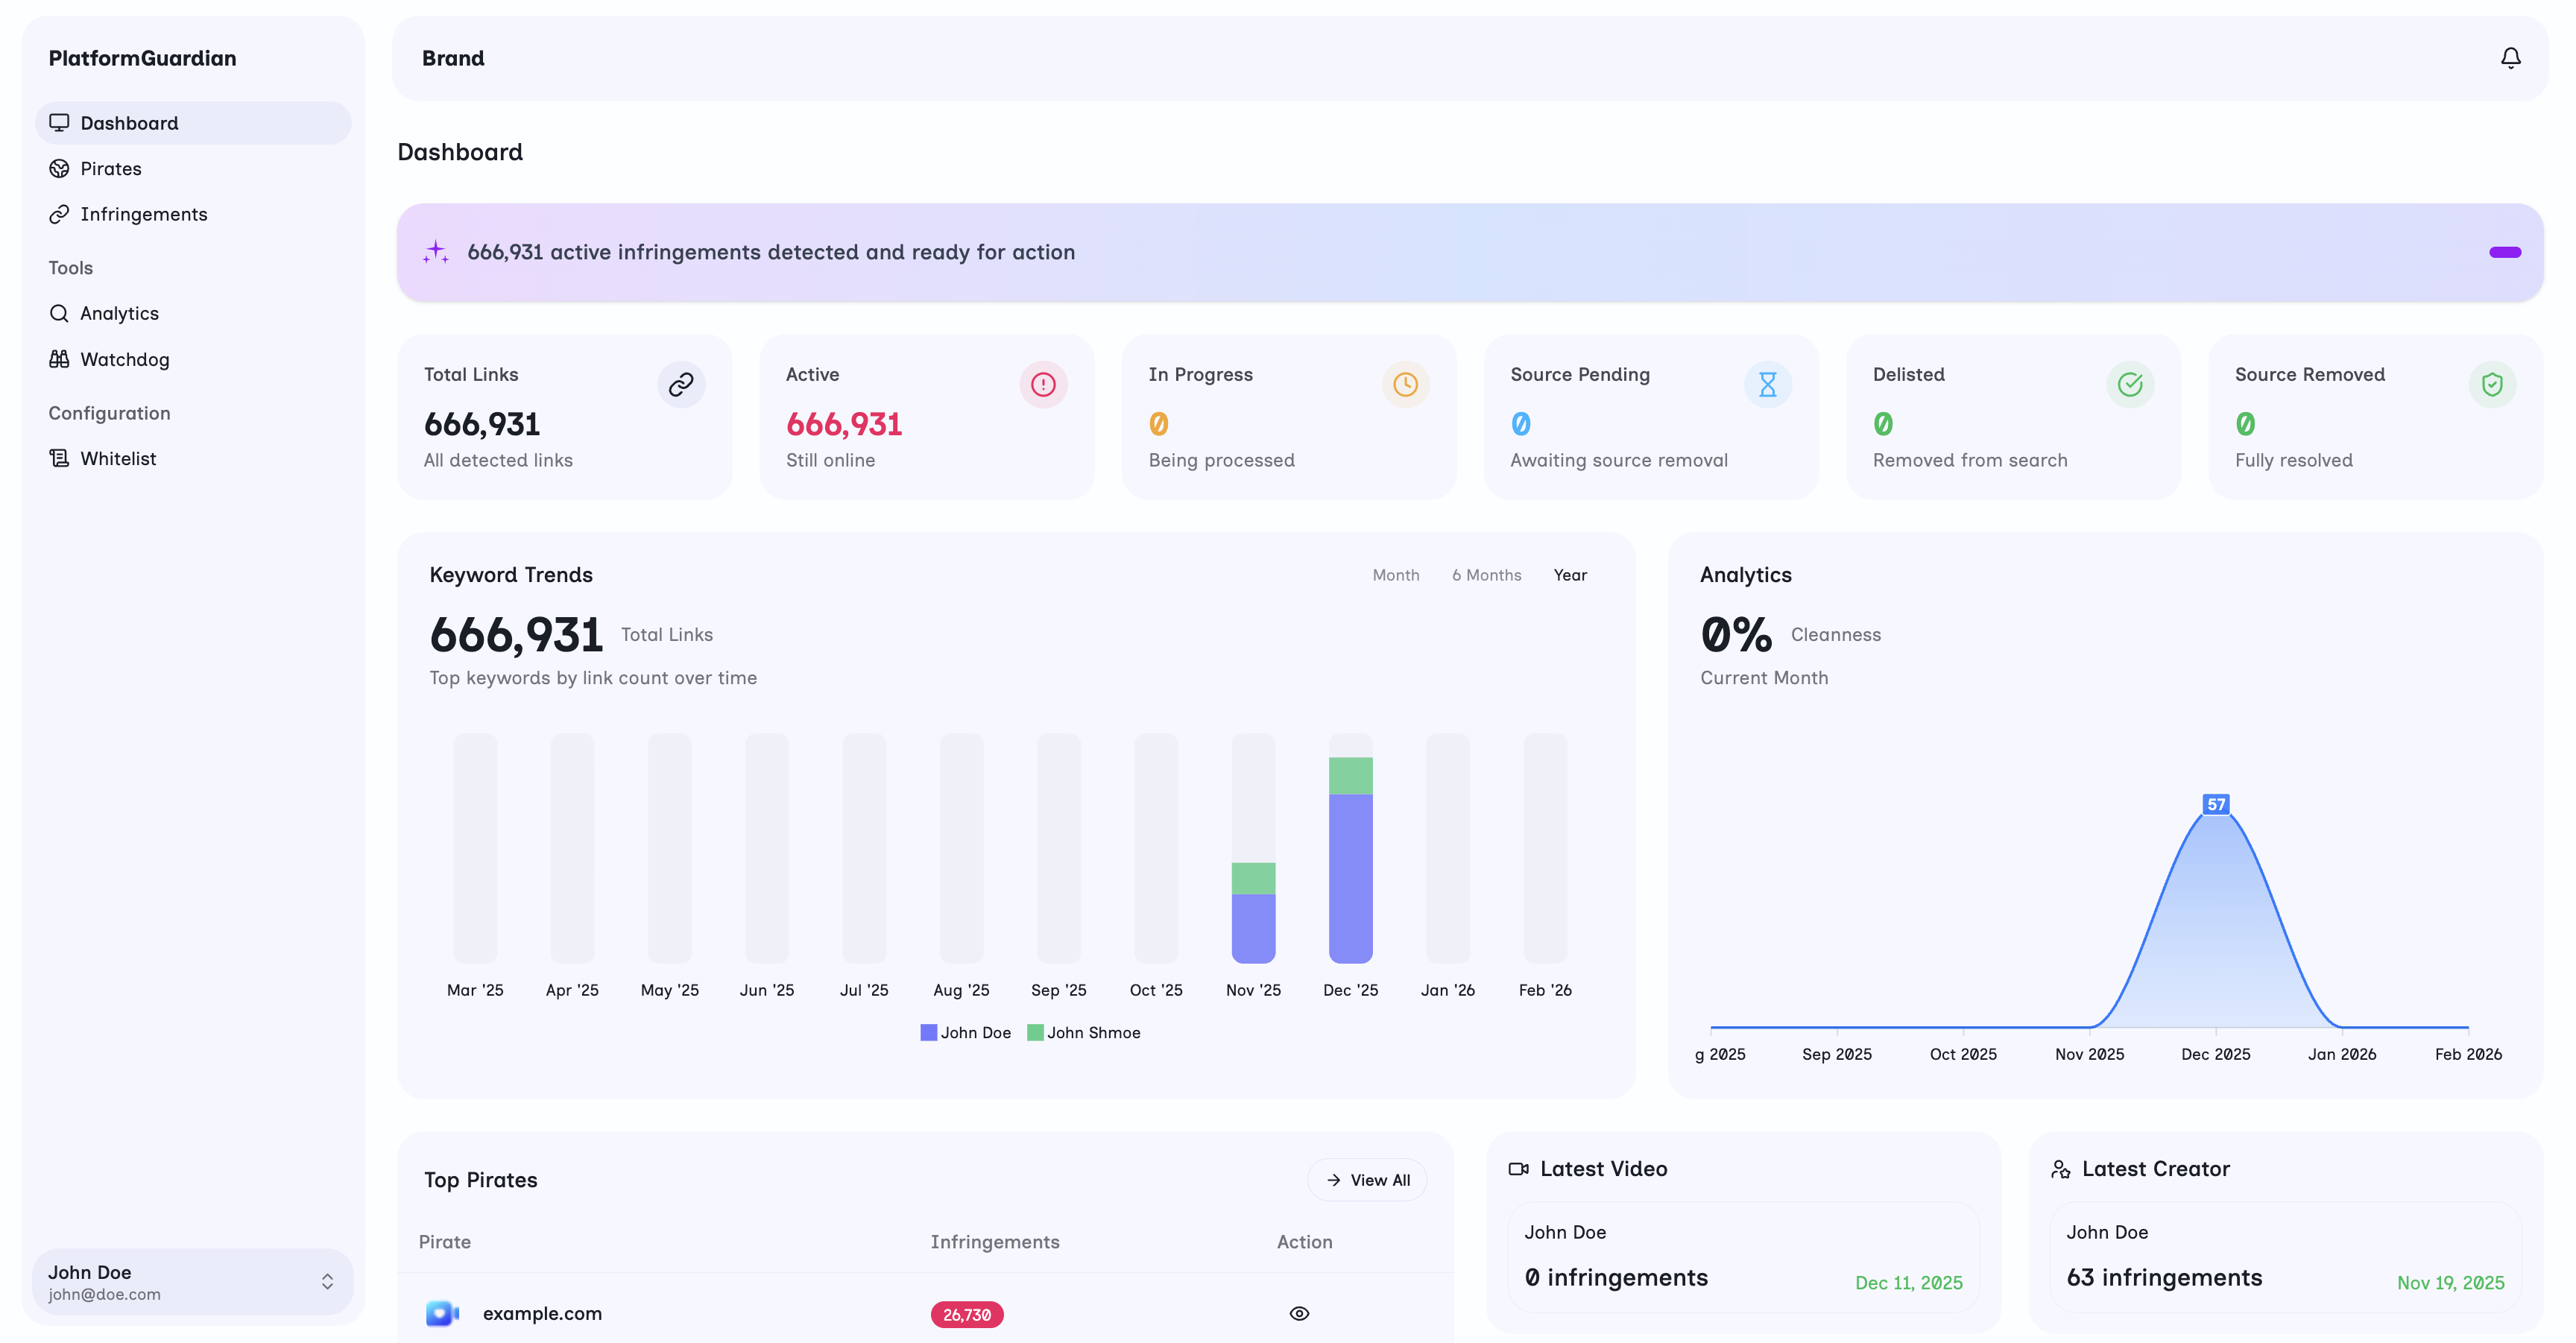The width and height of the screenshot is (2576, 1343).
Task: Click the hourglass icon on Source Pending card
Action: click(x=1768, y=383)
